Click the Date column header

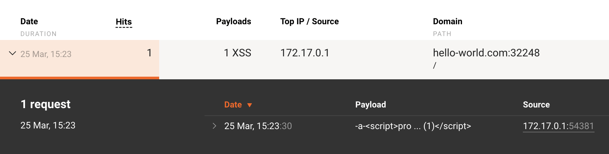(x=29, y=22)
